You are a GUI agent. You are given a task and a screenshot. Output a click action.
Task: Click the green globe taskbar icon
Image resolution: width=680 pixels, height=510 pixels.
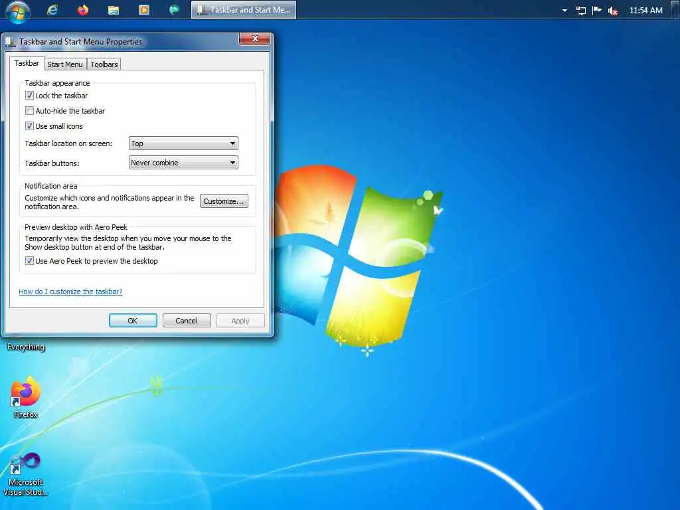click(x=174, y=10)
